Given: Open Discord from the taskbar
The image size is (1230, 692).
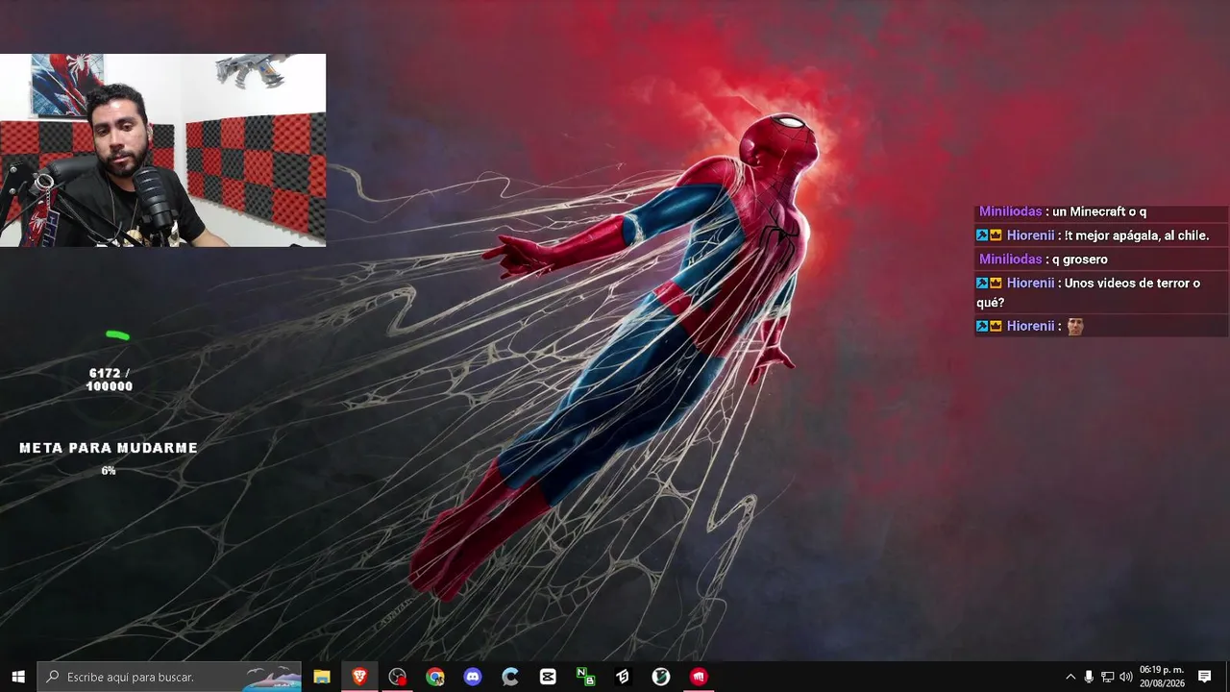Looking at the screenshot, I should (x=473, y=677).
